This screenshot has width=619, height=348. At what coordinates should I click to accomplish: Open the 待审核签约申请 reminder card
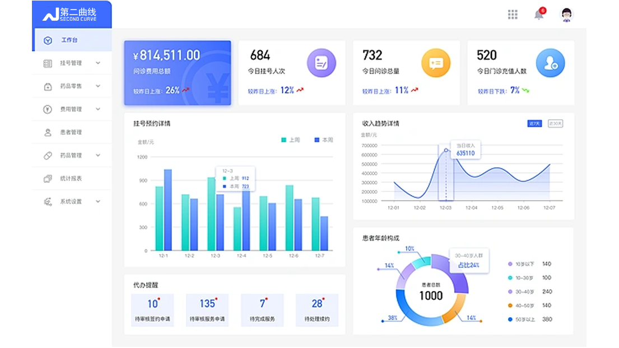152,310
